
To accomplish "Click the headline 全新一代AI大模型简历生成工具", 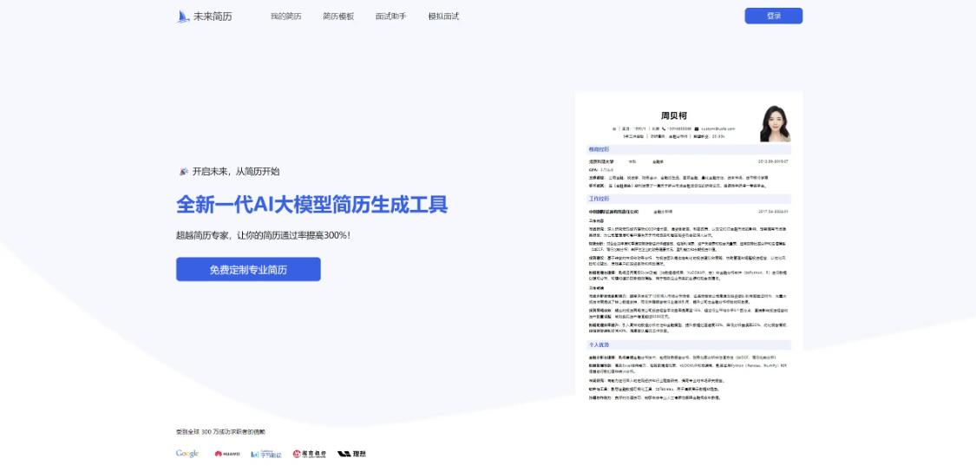I will tap(311, 204).
